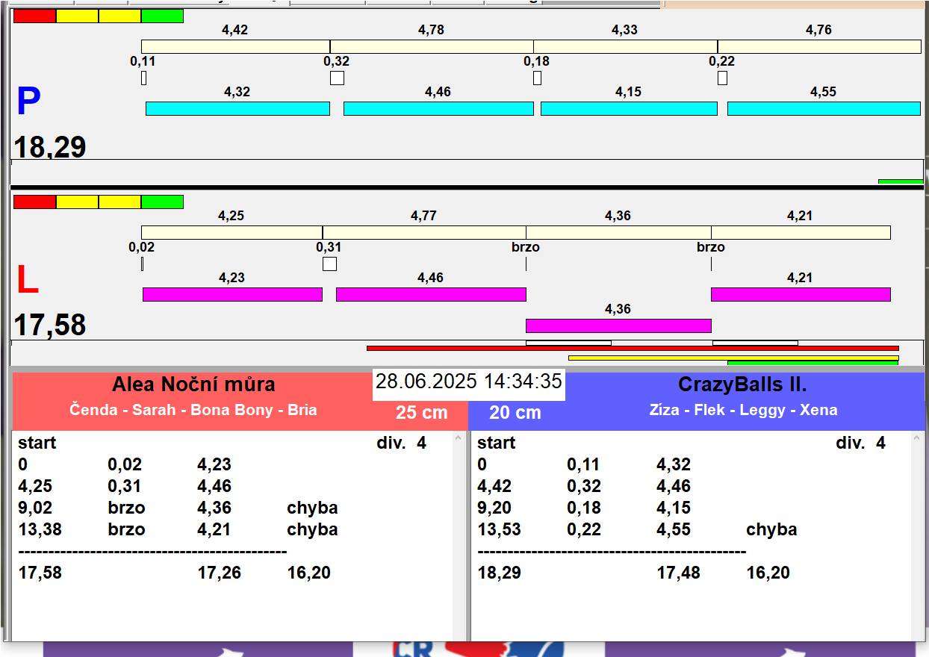Click the green bar below L lane

point(813,363)
